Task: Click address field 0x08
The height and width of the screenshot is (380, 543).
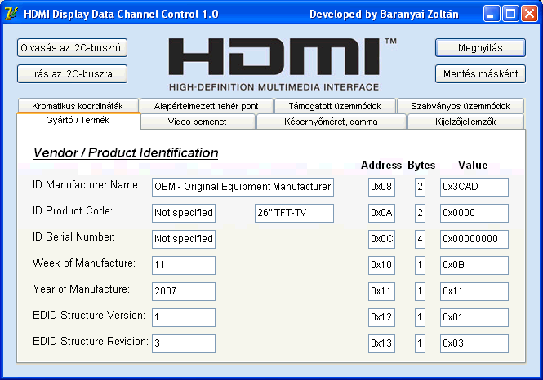Action: click(381, 187)
